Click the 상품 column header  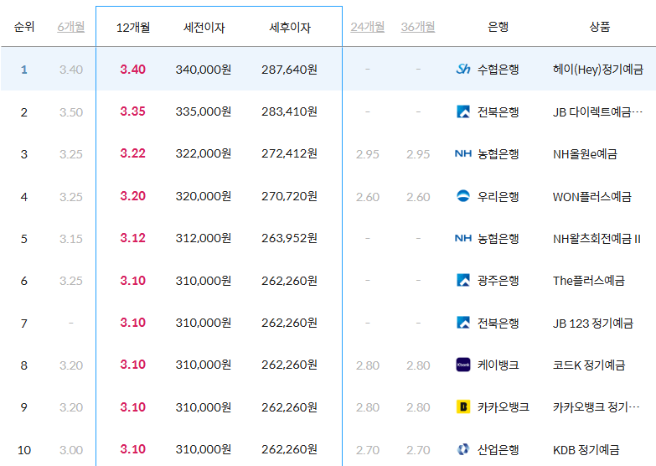click(600, 27)
